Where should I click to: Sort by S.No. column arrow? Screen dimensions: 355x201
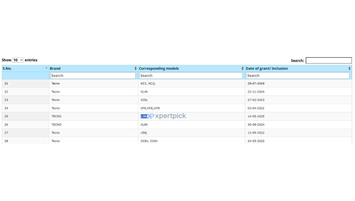click(x=46, y=68)
